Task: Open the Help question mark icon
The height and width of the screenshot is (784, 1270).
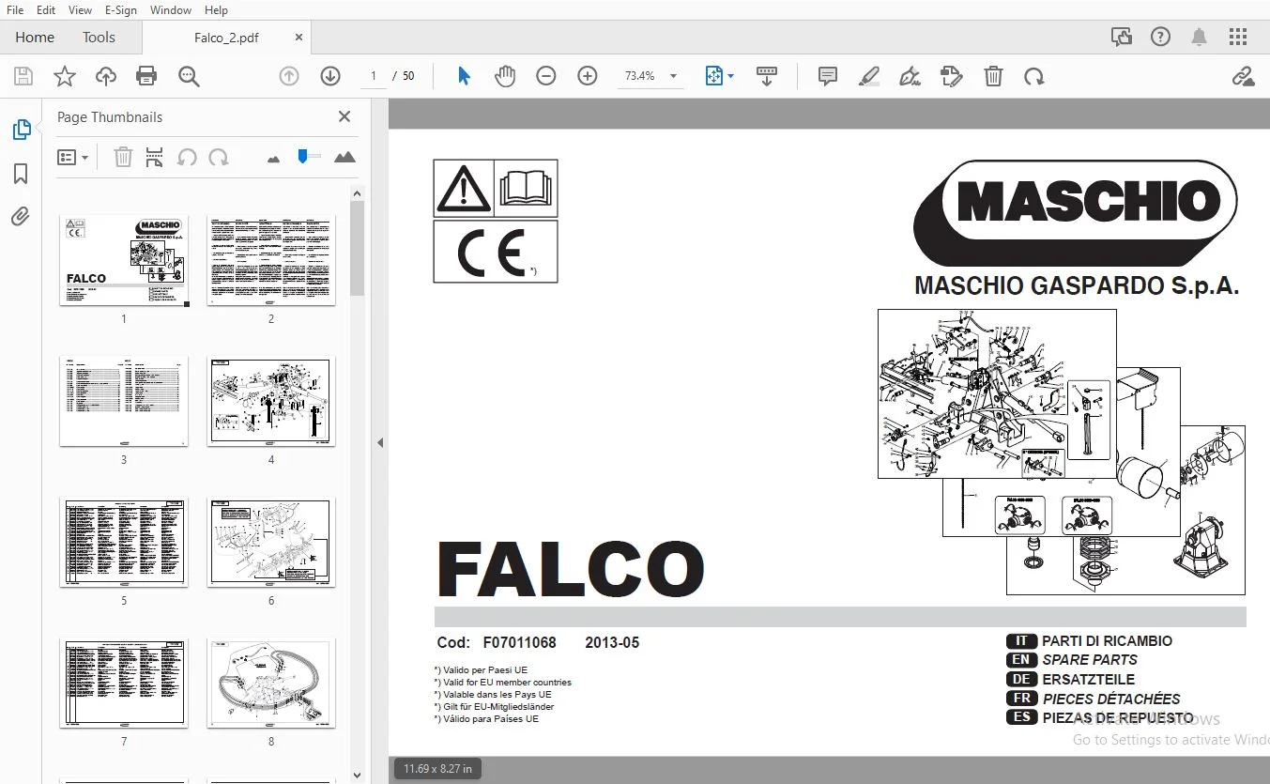Action: pyautogui.click(x=1160, y=37)
